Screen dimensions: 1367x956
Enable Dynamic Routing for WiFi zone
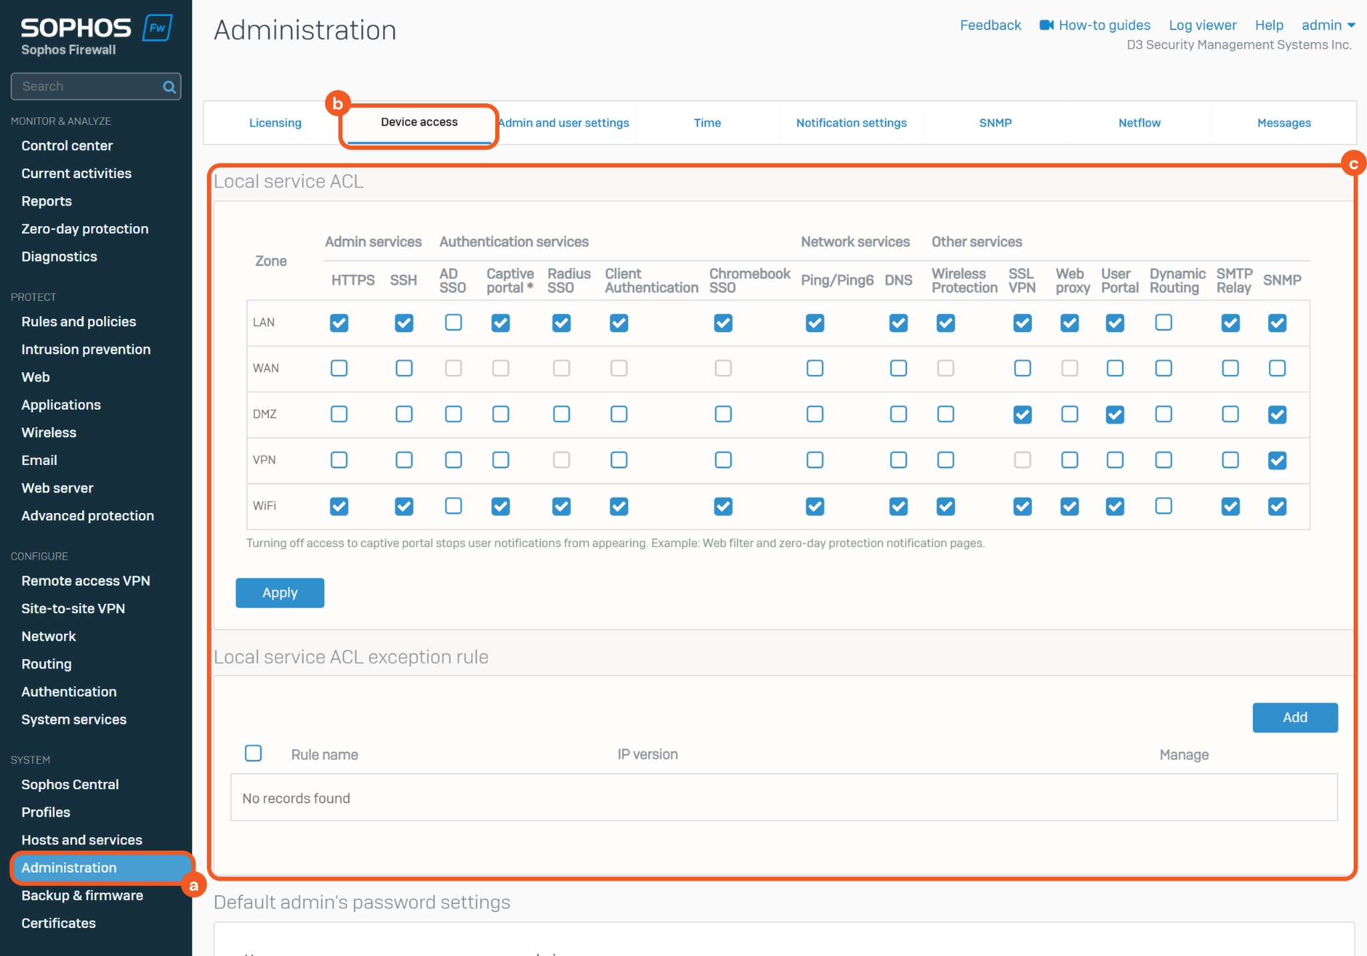tap(1163, 506)
